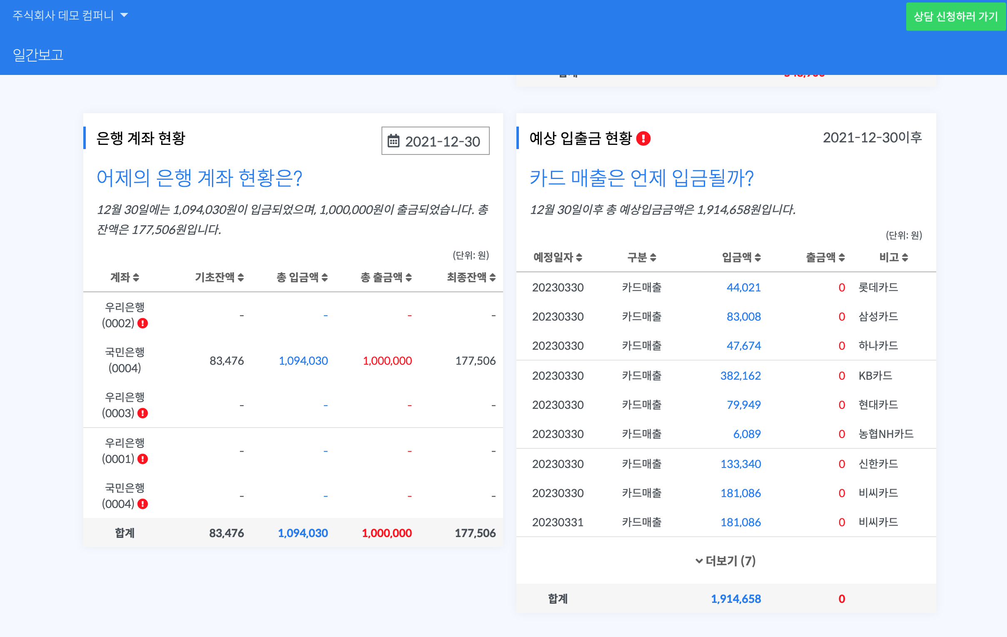Sort by 계좌 column arrows
This screenshot has width=1007, height=637.
pyautogui.click(x=136, y=277)
